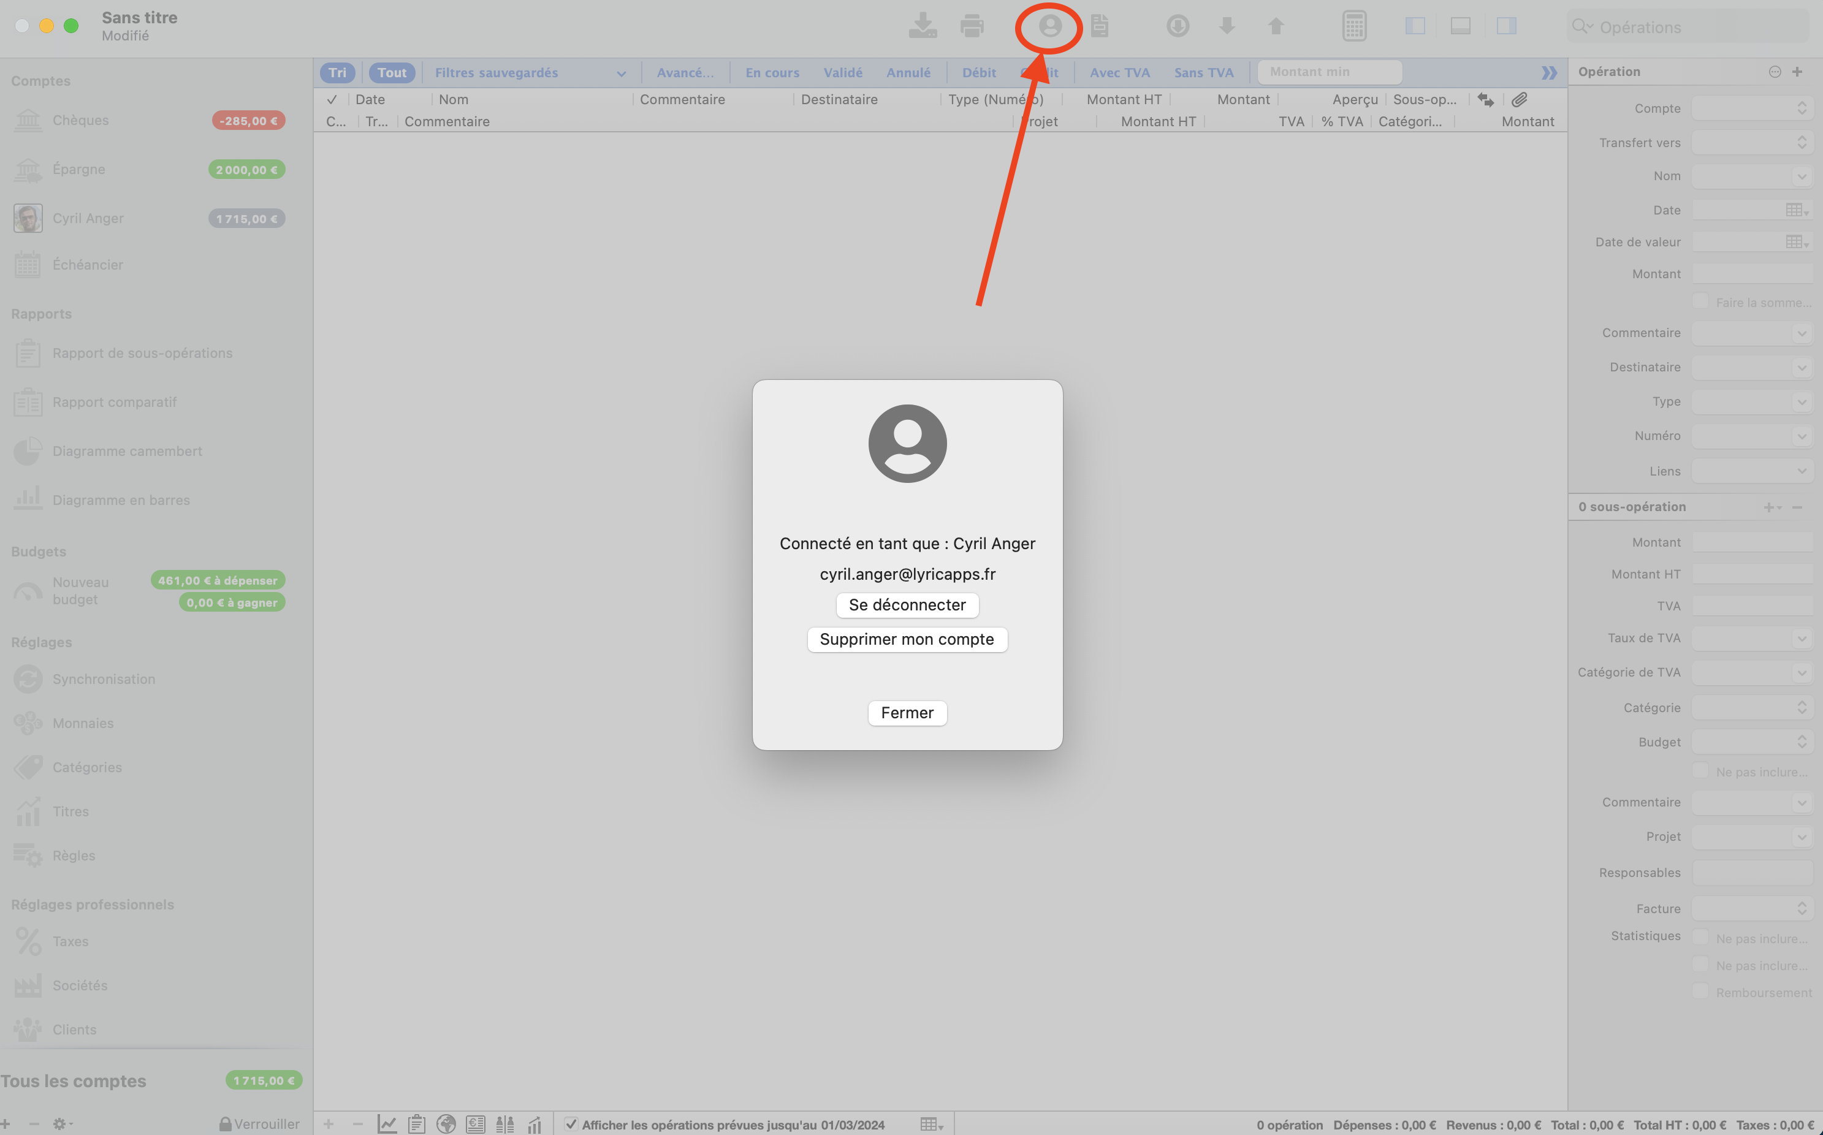Open the schedule/Échéancier icon in sidebar
The height and width of the screenshot is (1135, 1823).
point(28,265)
